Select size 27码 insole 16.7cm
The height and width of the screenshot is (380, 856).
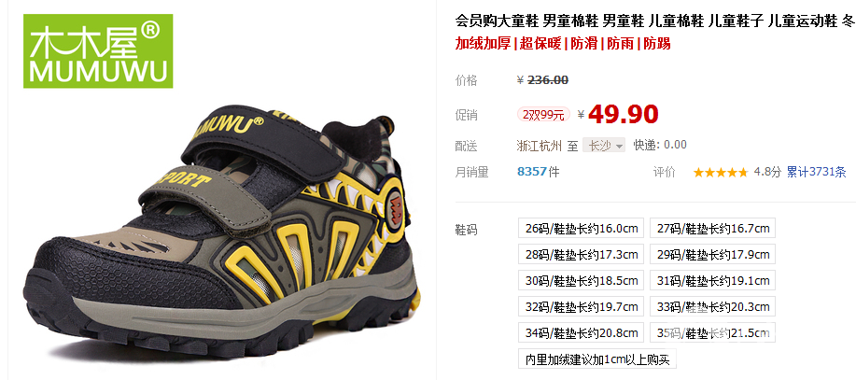pos(712,228)
